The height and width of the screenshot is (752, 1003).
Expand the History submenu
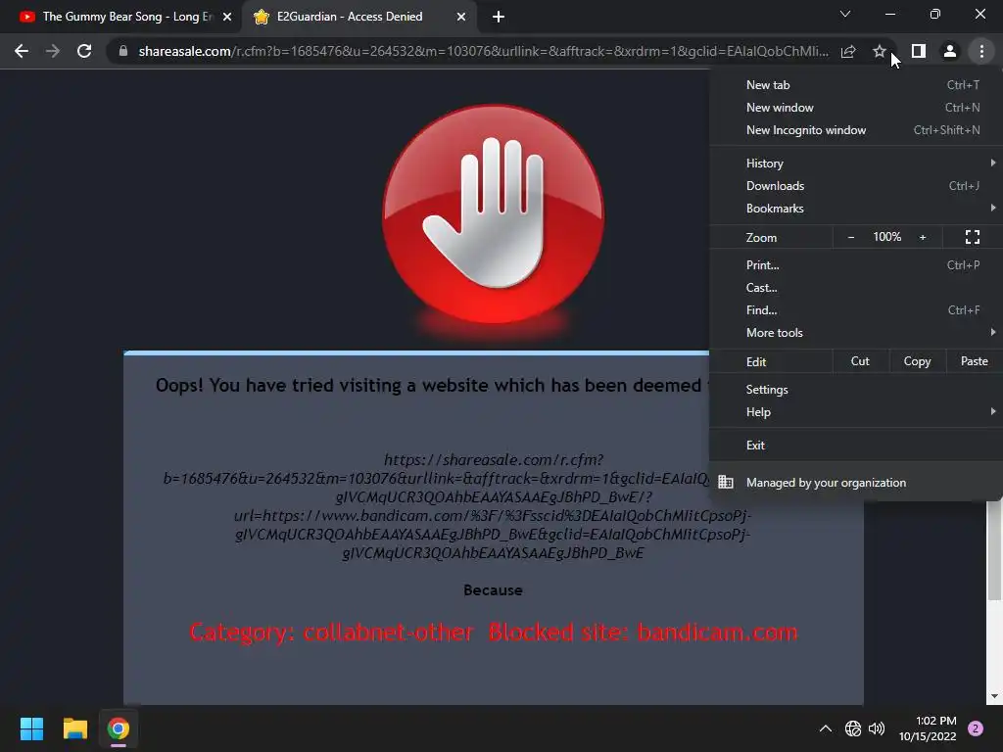(856, 164)
